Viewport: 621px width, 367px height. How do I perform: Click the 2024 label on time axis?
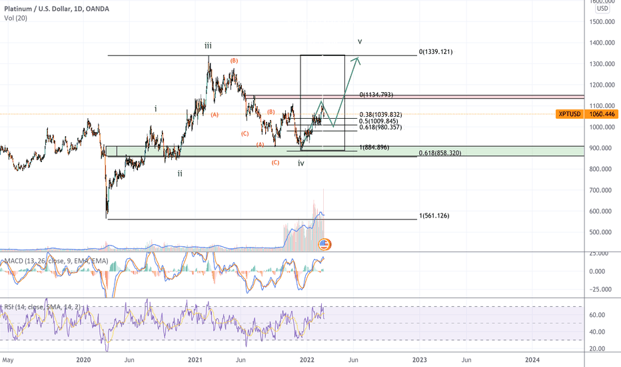pos(532,360)
